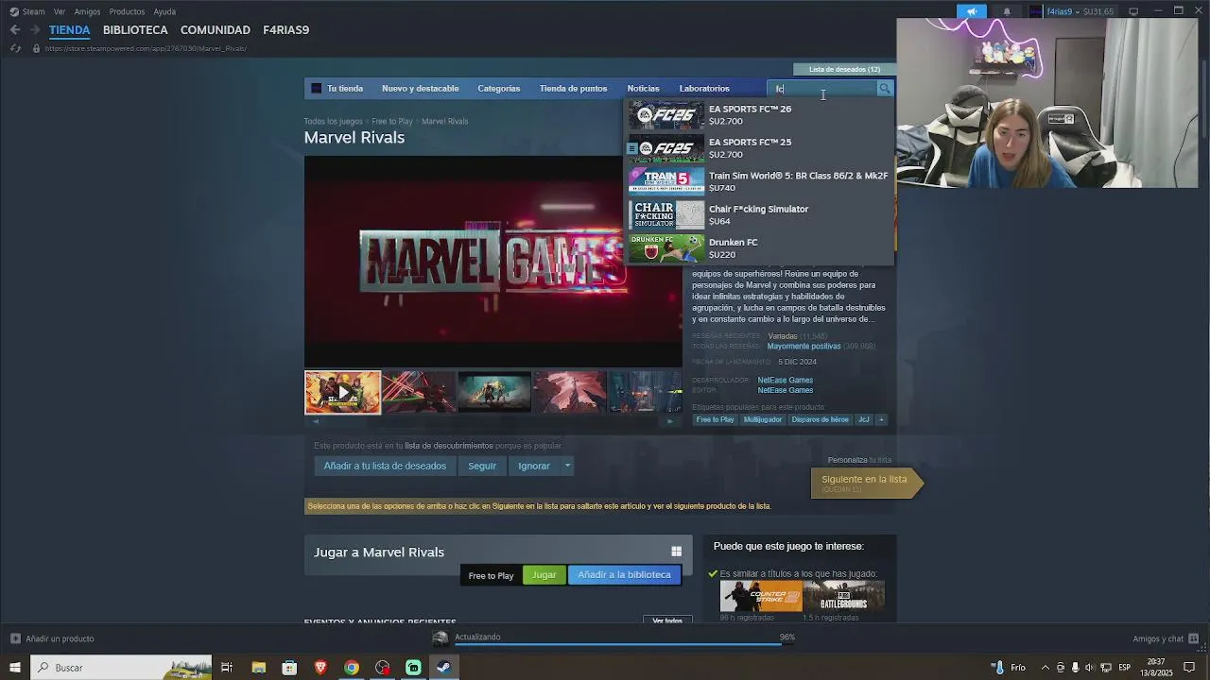The image size is (1210, 680).
Task: Open the Laboratorios store link
Action: pyautogui.click(x=704, y=89)
